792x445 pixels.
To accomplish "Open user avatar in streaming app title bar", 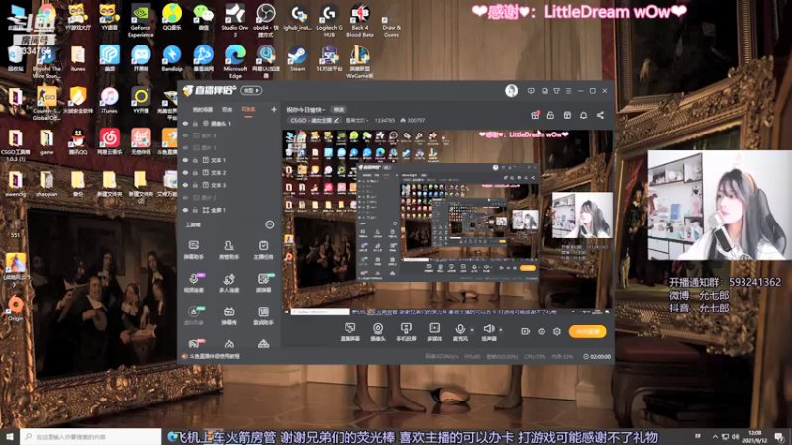I will 511,90.
